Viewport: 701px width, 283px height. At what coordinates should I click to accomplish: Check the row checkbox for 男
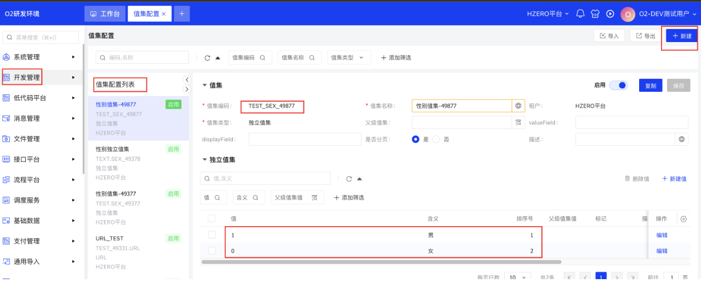211,235
